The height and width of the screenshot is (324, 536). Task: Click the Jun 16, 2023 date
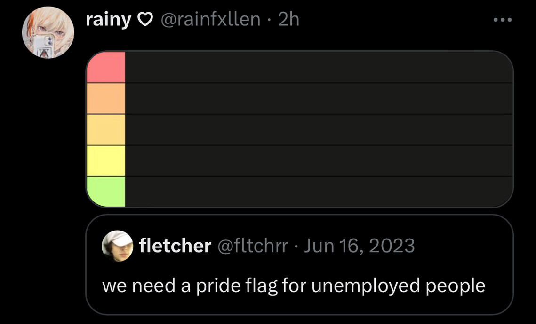click(359, 246)
